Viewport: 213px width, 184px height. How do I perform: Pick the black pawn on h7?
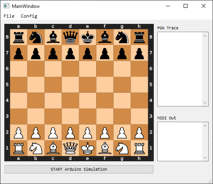click(x=139, y=54)
